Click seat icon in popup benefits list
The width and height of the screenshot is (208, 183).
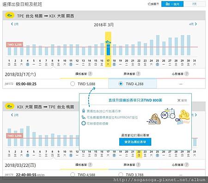(83, 117)
